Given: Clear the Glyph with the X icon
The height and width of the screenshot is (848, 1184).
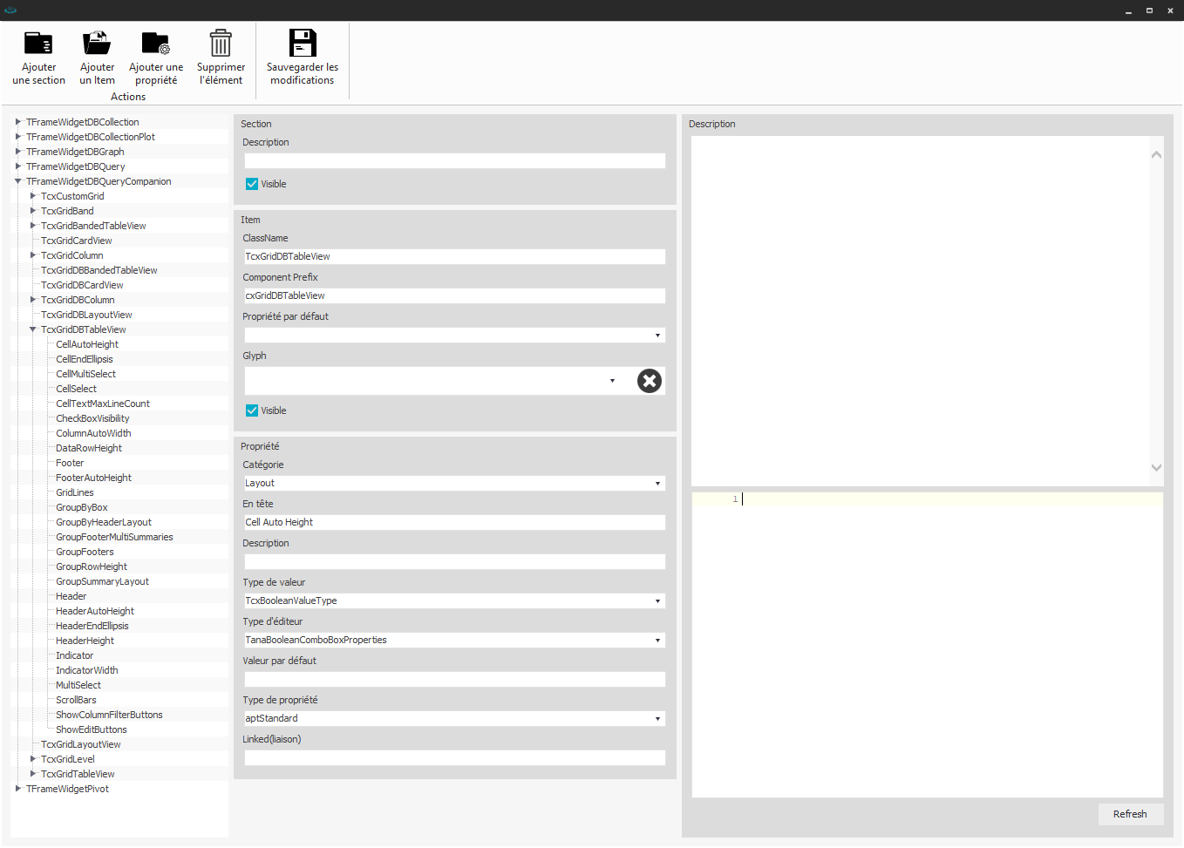Looking at the screenshot, I should point(650,381).
